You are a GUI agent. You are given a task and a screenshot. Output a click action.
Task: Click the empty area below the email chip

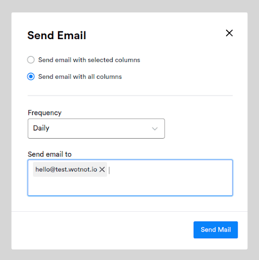(130, 186)
